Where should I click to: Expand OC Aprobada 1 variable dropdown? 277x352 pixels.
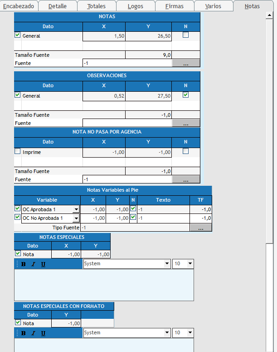tap(76, 209)
